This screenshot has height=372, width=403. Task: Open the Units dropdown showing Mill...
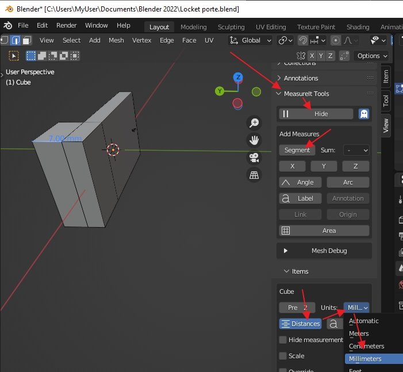(x=357, y=308)
